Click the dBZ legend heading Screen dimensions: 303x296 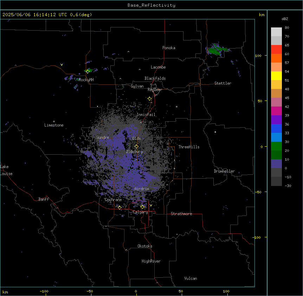[x=285, y=19]
